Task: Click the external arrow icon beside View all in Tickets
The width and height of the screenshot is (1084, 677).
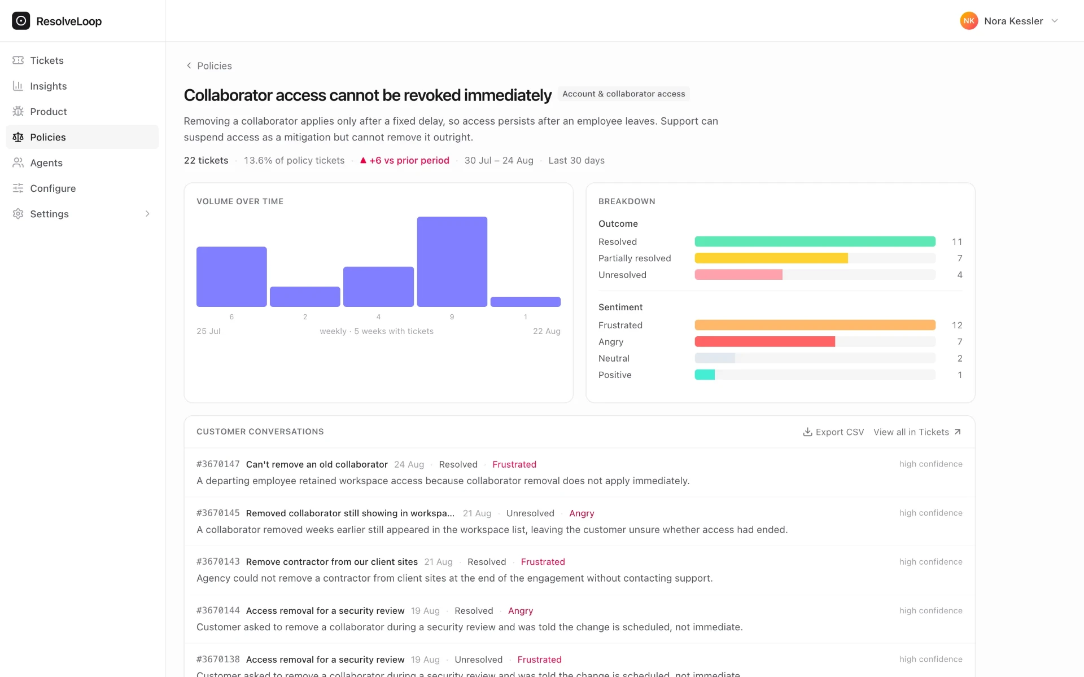Action: click(x=958, y=432)
